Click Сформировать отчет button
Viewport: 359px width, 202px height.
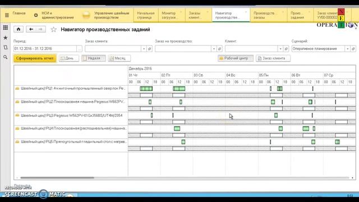tap(35, 58)
